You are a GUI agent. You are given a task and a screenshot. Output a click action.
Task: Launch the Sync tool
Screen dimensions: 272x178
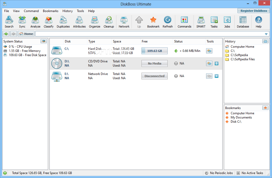point(22,22)
